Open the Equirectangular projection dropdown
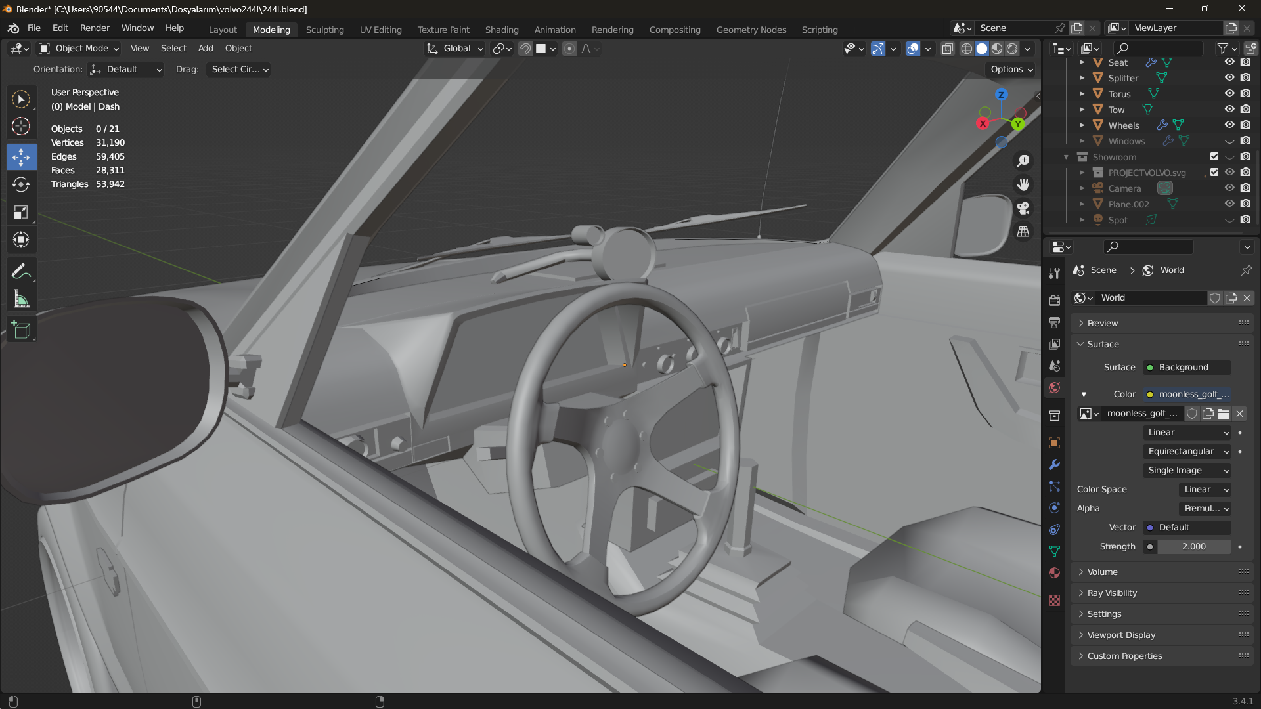 point(1187,451)
